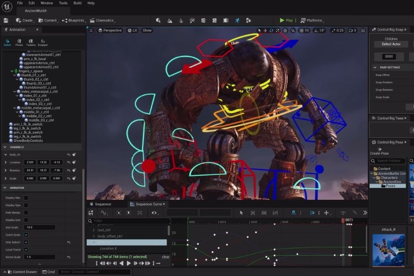The height and width of the screenshot is (276, 414).
Task: Expand body_offset_ctrl in curve editor tree
Action: pyautogui.click(x=94, y=236)
